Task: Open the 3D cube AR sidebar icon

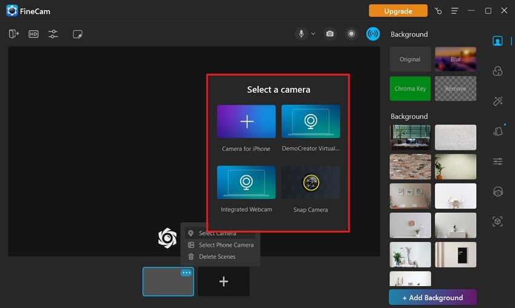Action: (497, 221)
